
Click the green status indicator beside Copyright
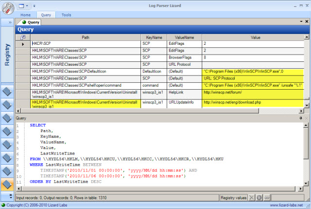[3, 205]
